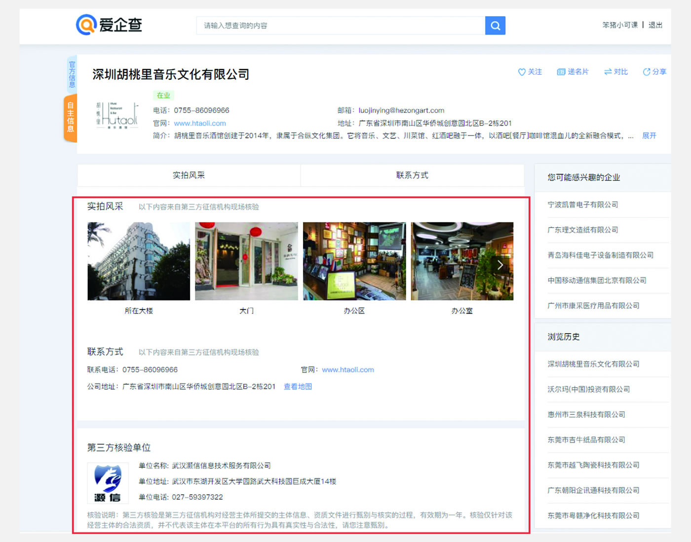The image size is (691, 542).
Task: Click the 分享 share icon
Action: coord(647,72)
